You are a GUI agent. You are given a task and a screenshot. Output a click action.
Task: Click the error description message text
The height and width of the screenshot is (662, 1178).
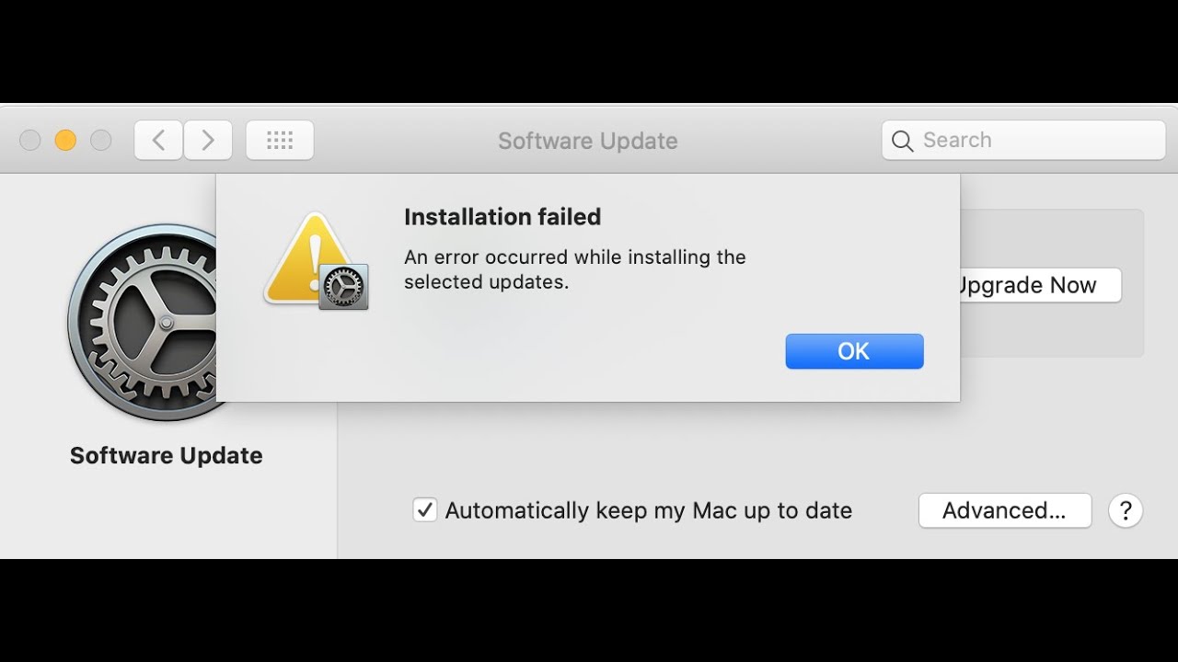click(x=574, y=269)
